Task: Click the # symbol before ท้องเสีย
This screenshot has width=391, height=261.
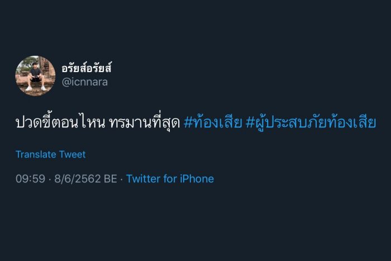Action: 188,123
